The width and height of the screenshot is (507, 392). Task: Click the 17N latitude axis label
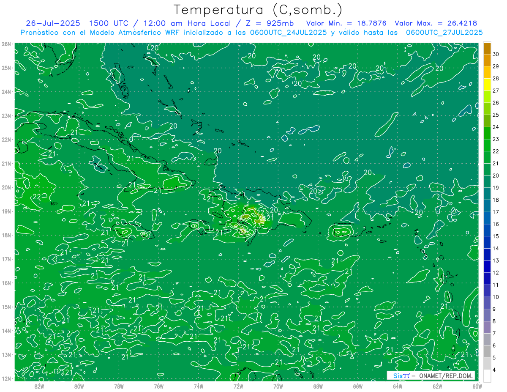6,259
